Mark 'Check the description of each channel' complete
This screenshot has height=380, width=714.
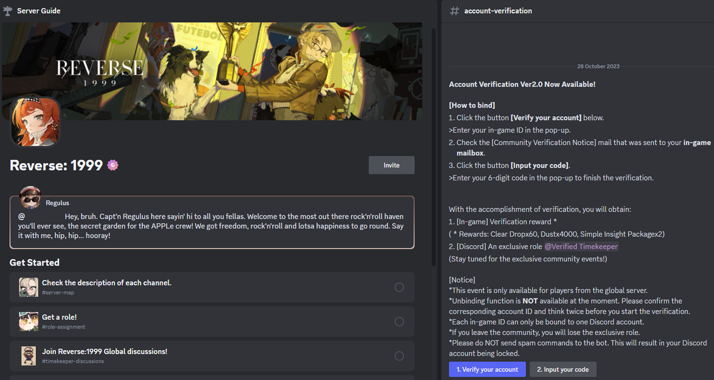[x=399, y=287]
